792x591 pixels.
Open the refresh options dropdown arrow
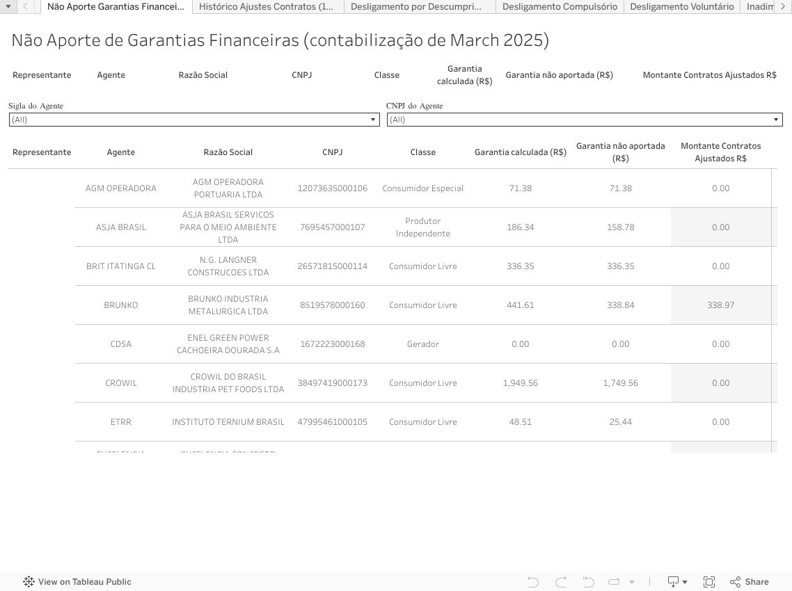point(632,582)
